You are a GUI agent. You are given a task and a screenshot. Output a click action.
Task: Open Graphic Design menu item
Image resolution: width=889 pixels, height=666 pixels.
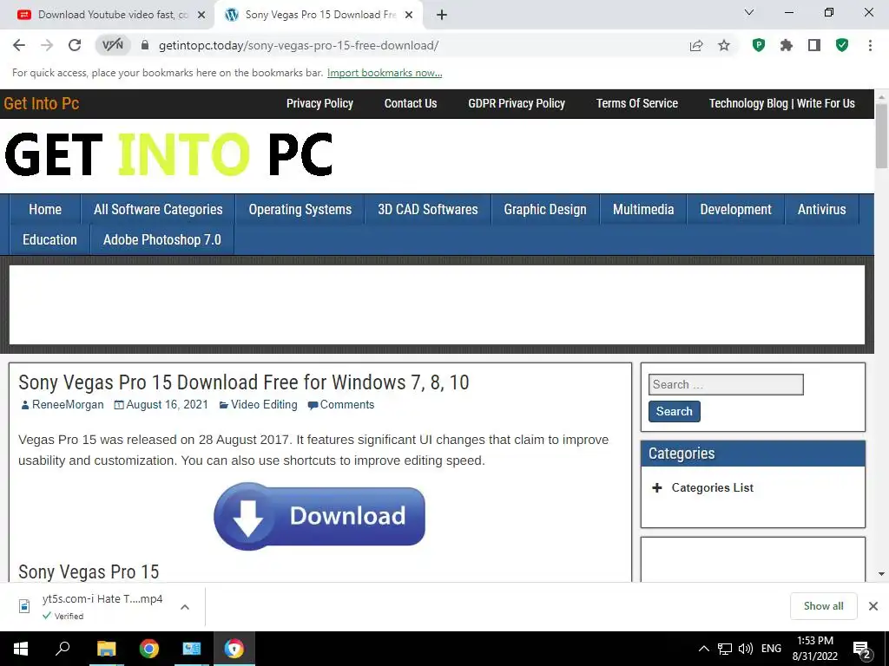(x=545, y=210)
